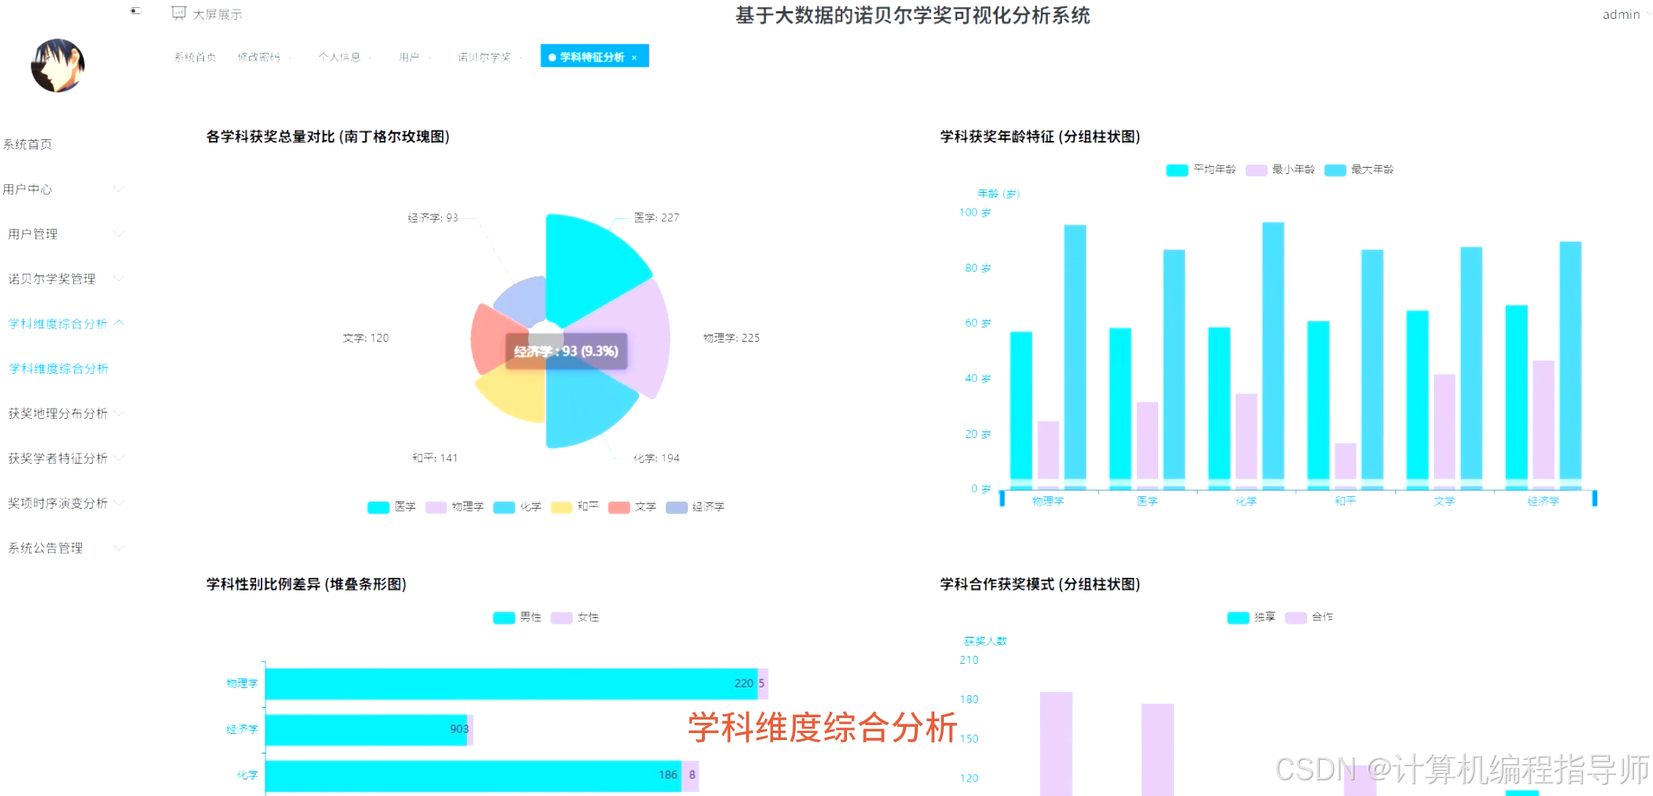This screenshot has width=1653, height=796.
Task: Switch to the 个人信息 tab
Action: click(x=339, y=57)
